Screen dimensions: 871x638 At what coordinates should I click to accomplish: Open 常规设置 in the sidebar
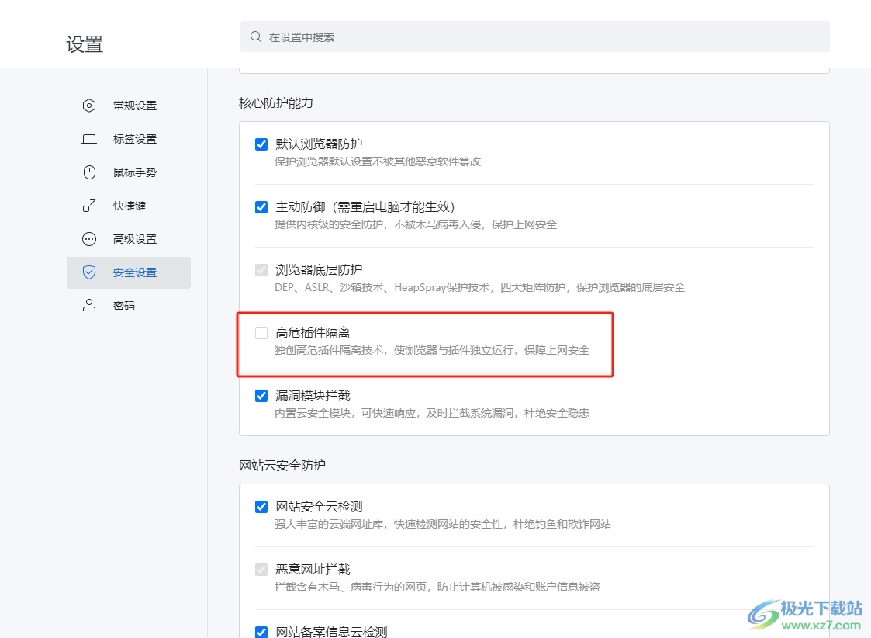coord(128,106)
